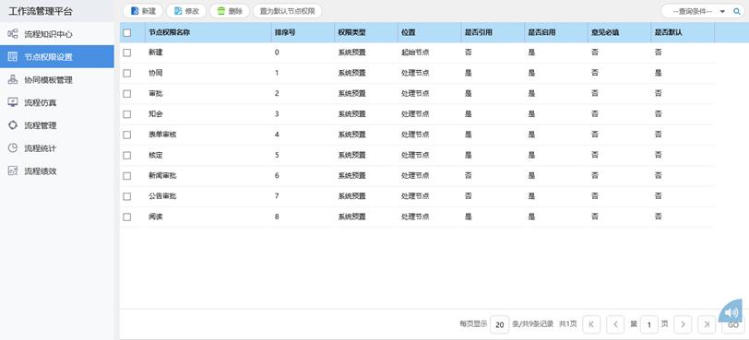
Task: Check the 表单审核 row checkbox
Action: click(x=126, y=135)
